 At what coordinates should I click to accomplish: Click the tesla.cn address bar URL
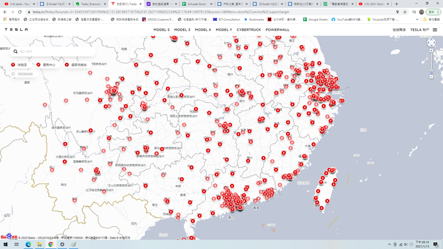point(161,12)
